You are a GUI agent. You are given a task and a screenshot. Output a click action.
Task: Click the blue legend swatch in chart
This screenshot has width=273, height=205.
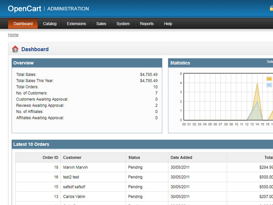(269, 85)
